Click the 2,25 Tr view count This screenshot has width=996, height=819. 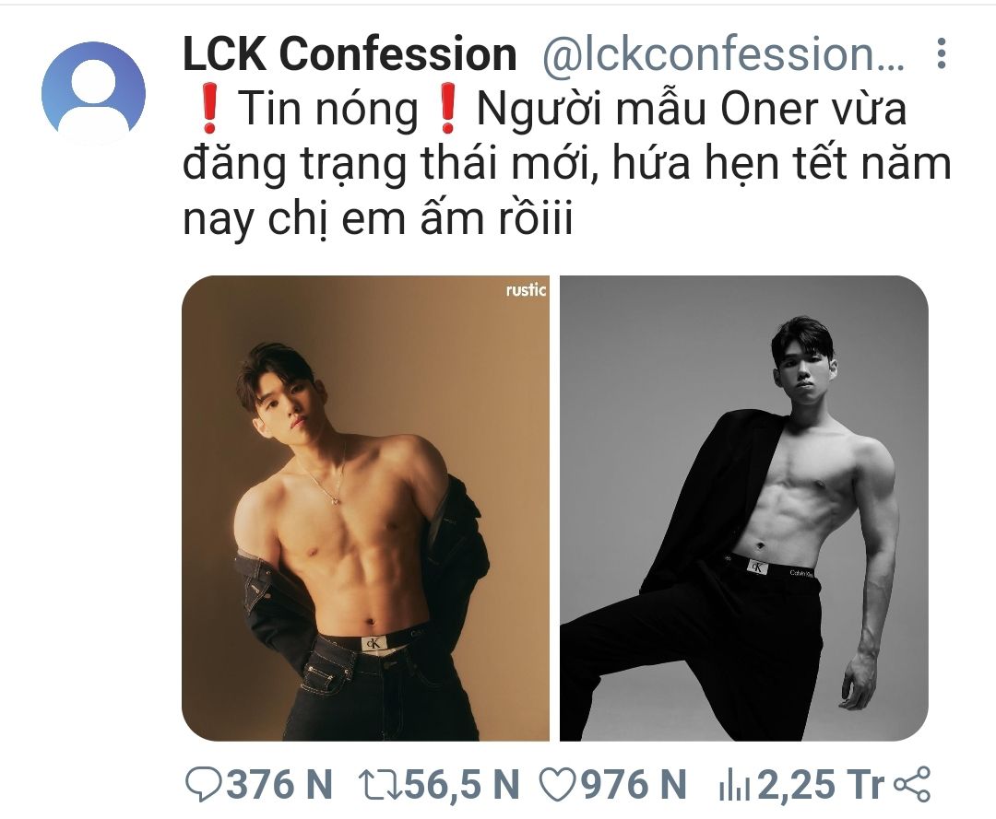(821, 785)
